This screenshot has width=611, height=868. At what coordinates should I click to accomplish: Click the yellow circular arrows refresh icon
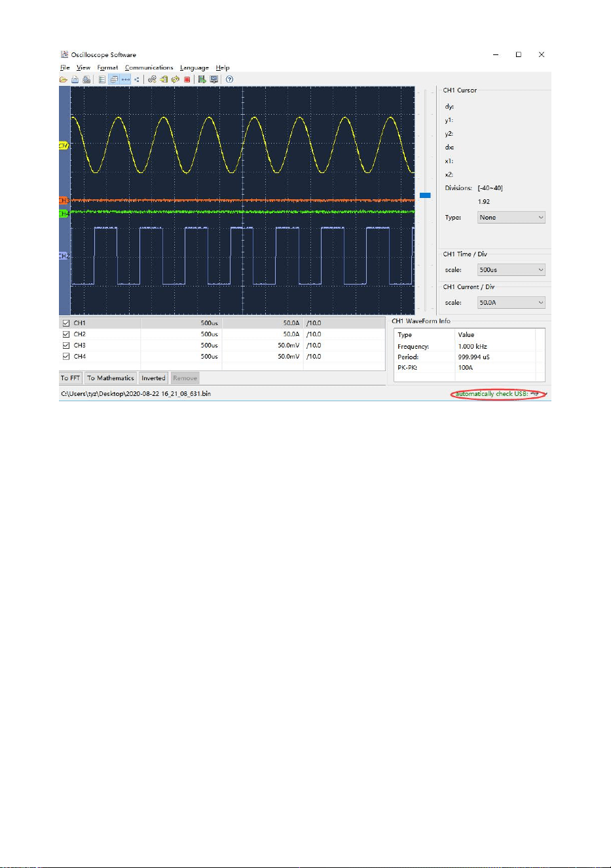coord(175,79)
